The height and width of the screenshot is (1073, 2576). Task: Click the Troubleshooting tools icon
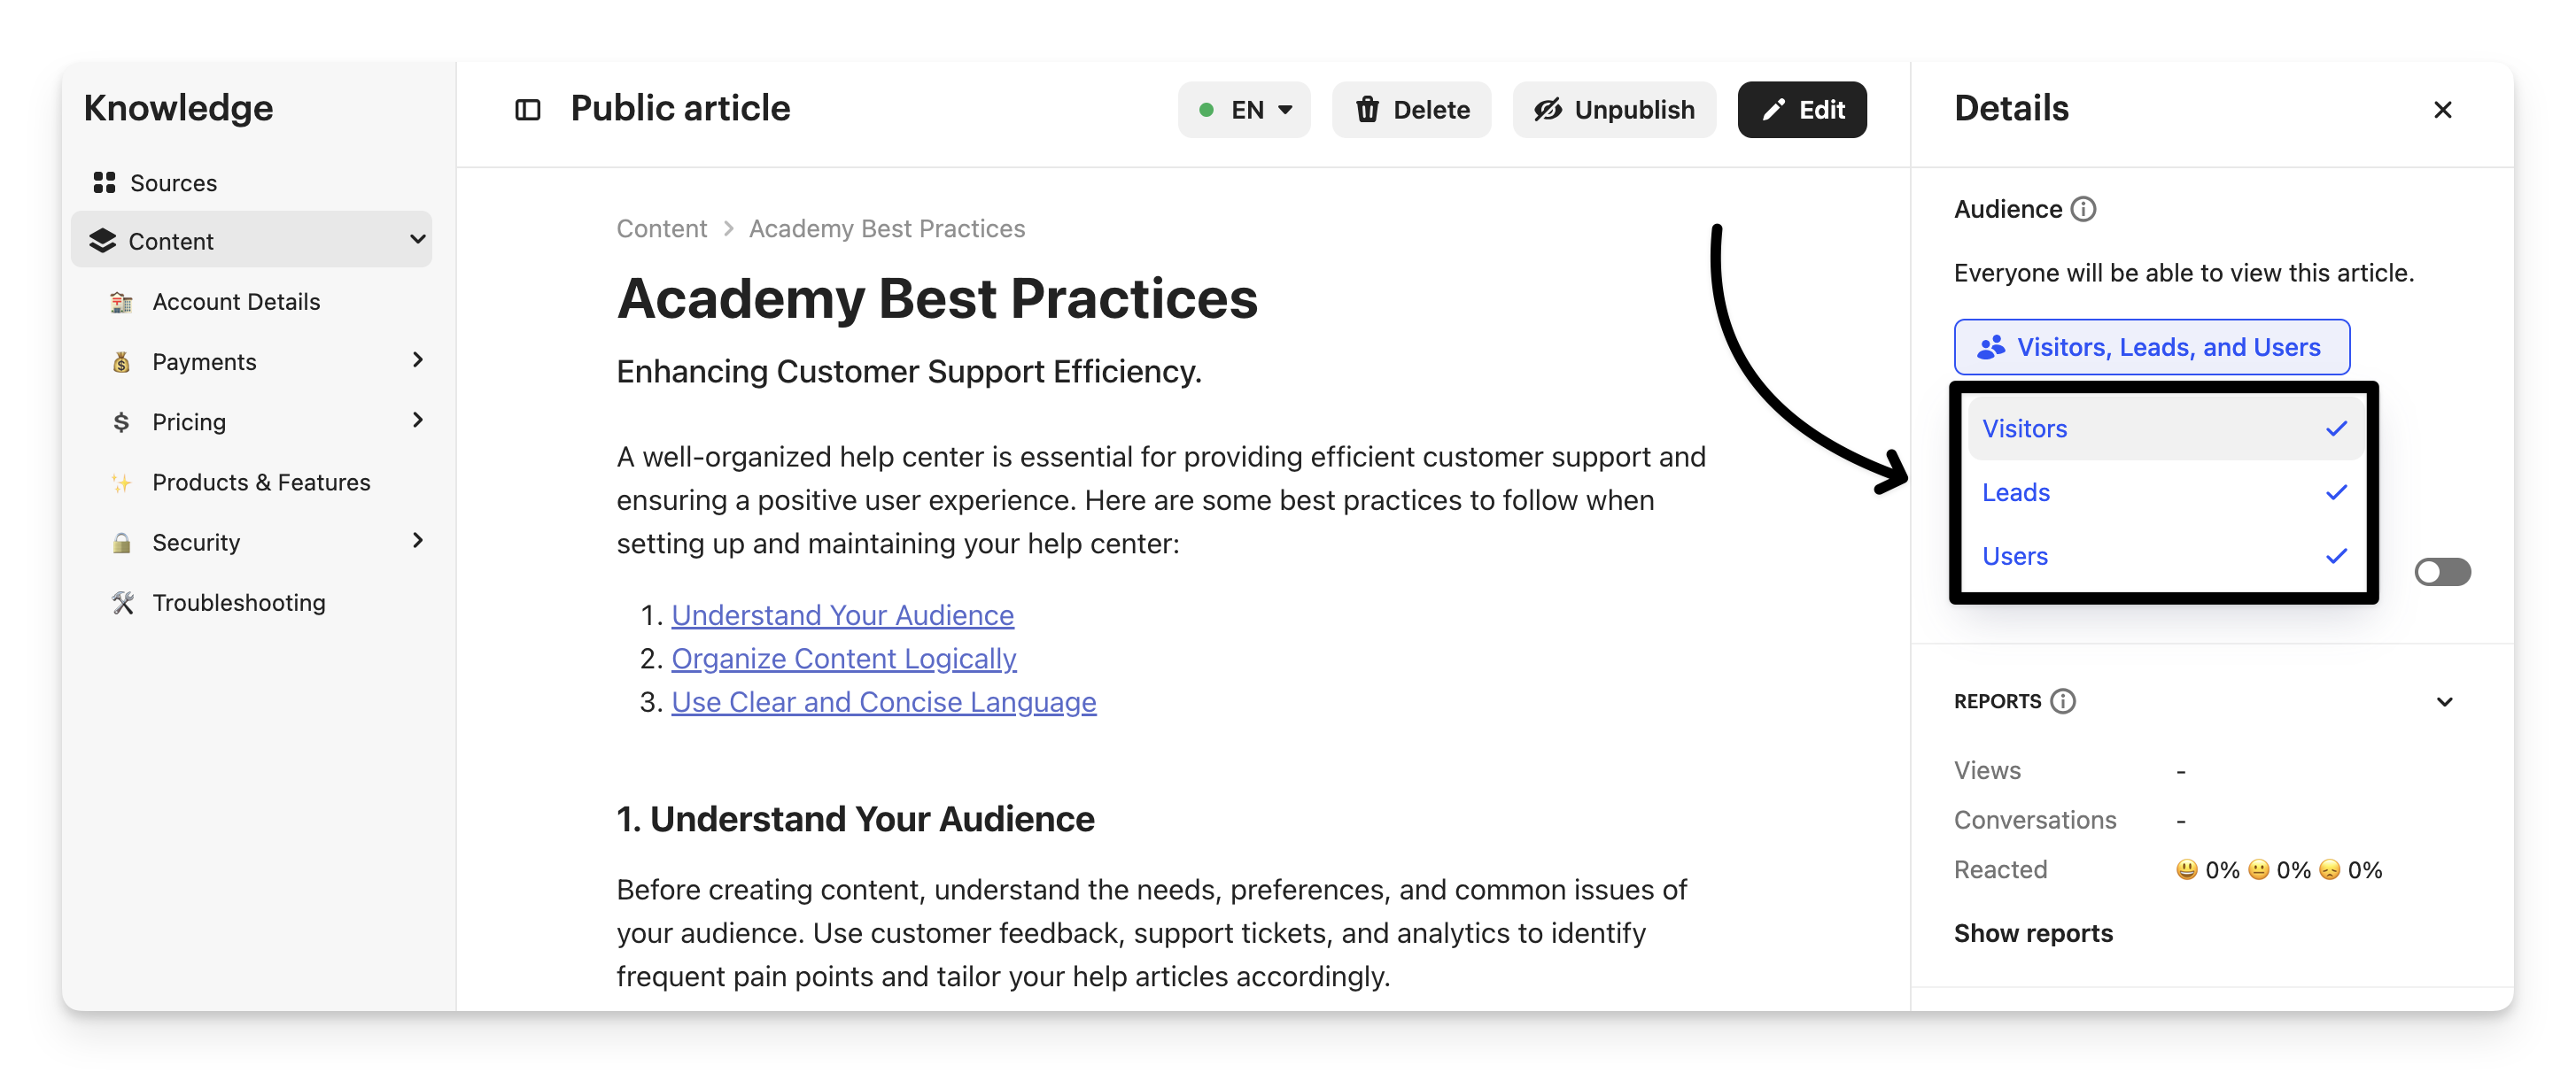pyautogui.click(x=122, y=602)
